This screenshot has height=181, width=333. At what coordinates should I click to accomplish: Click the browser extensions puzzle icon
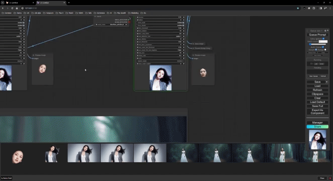pos(314,8)
